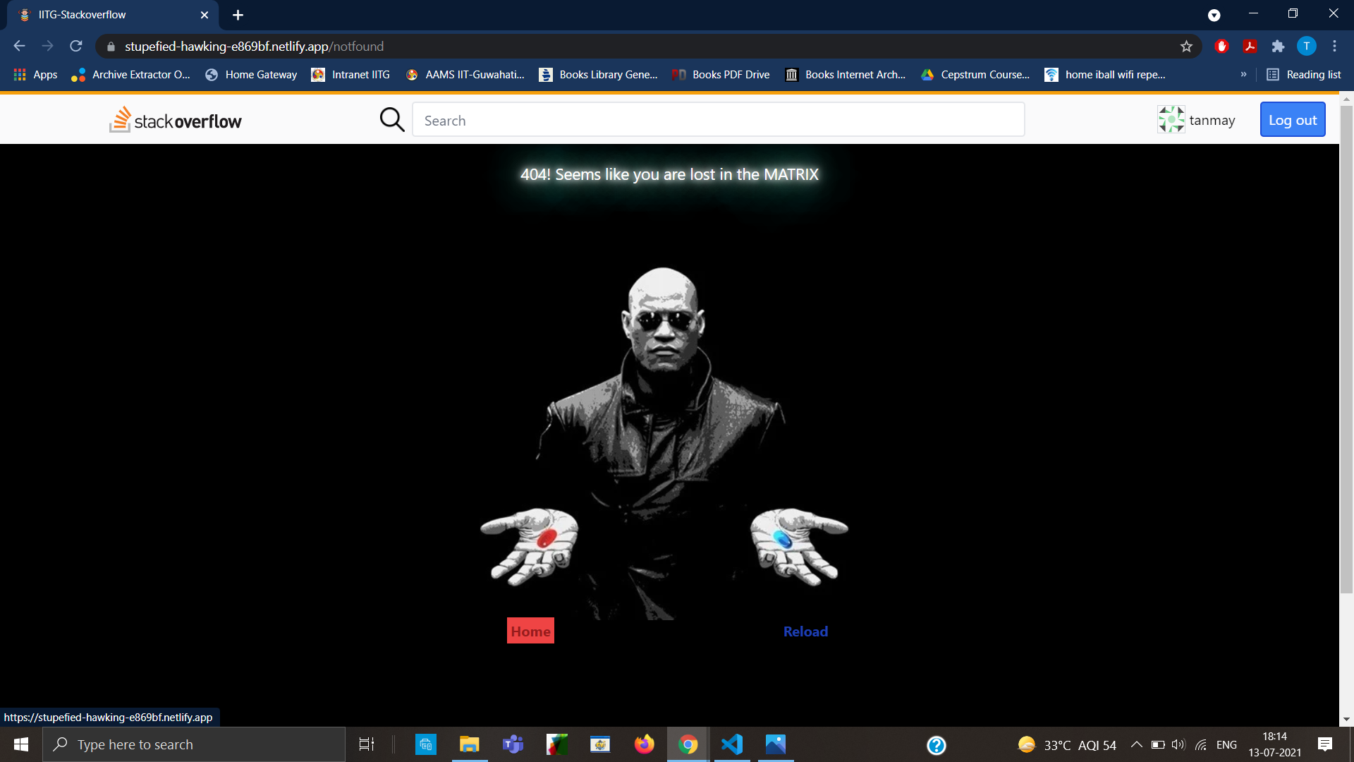Viewport: 1354px width, 762px height.
Task: Open Visual Studio Code from the taskbar
Action: click(x=732, y=744)
